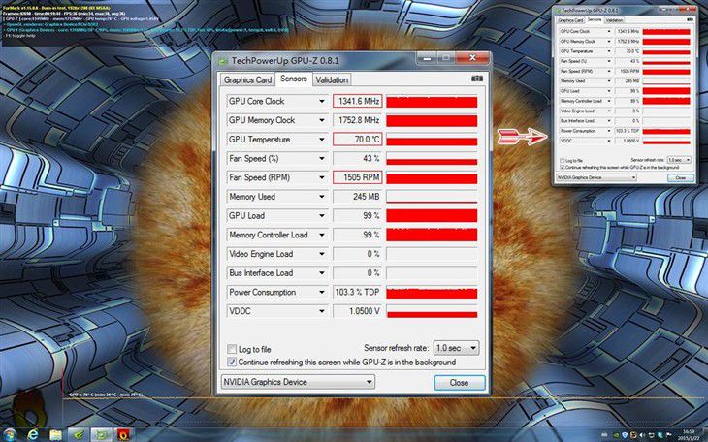This screenshot has height=442, width=708.
Task: Select the NVIDIA taskbar button
Action: coord(79,435)
